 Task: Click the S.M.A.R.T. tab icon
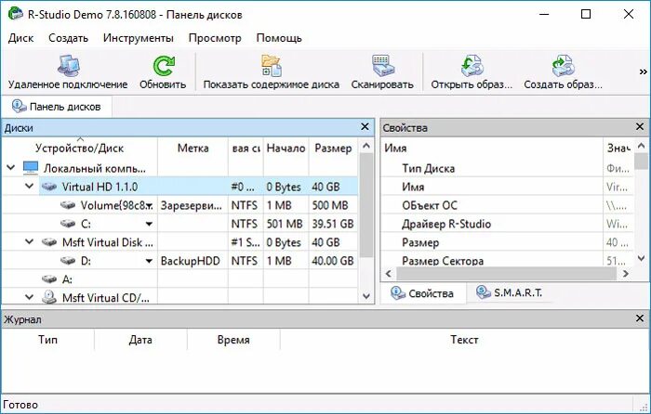(484, 292)
